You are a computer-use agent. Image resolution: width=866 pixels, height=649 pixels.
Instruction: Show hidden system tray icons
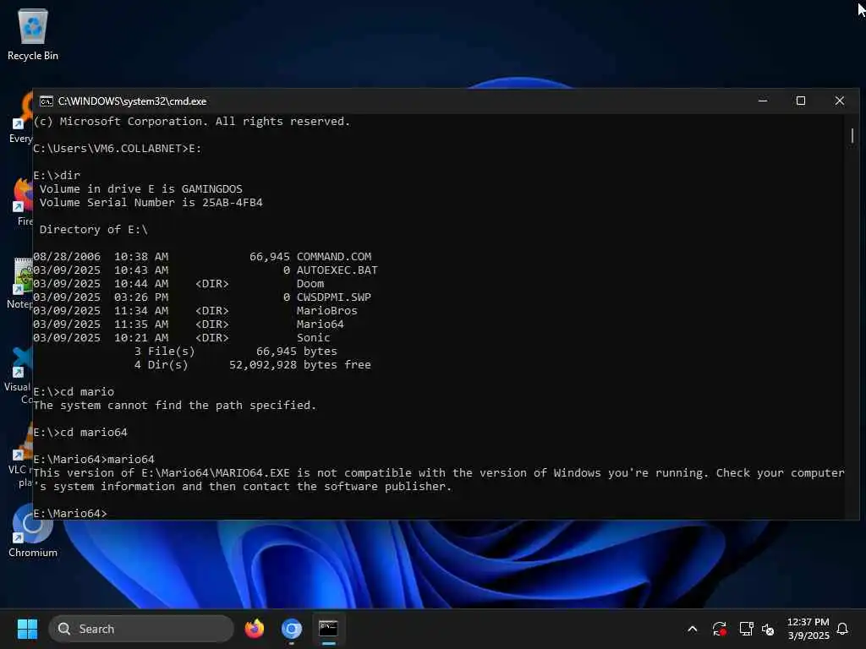[x=692, y=629]
